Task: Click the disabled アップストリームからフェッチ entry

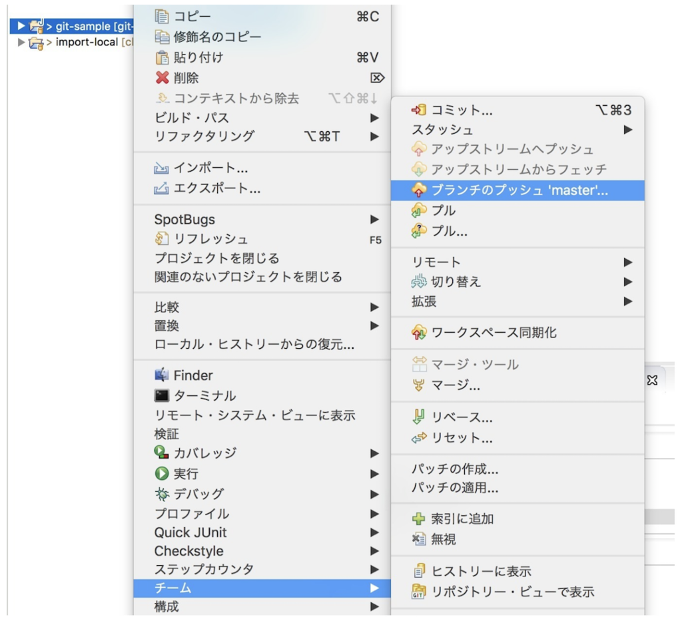Action: point(517,169)
